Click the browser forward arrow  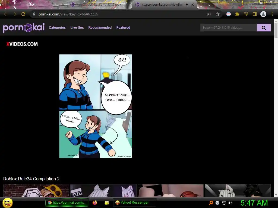[15, 14]
